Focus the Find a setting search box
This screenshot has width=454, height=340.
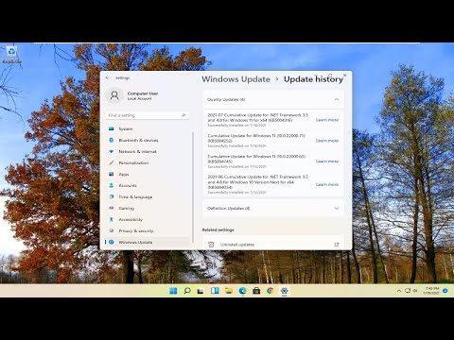pyautogui.click(x=148, y=115)
